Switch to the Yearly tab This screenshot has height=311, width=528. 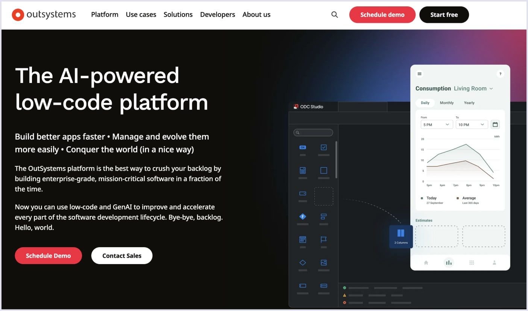(x=469, y=103)
